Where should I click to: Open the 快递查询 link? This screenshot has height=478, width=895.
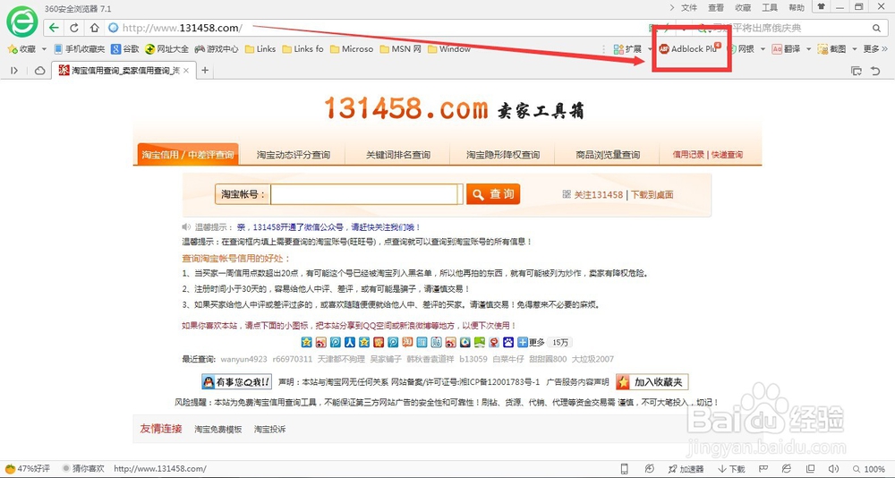[727, 155]
